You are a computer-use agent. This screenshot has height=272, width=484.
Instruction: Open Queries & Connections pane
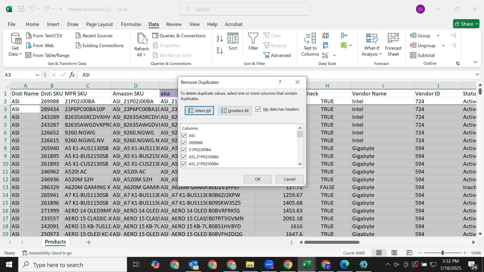(x=179, y=36)
